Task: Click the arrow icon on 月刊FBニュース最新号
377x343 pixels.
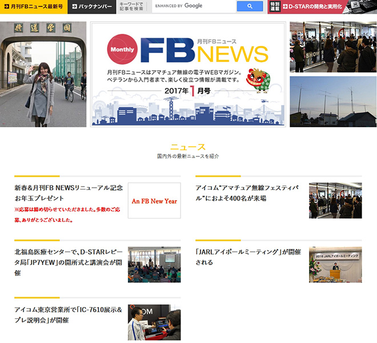Action: [7, 6]
